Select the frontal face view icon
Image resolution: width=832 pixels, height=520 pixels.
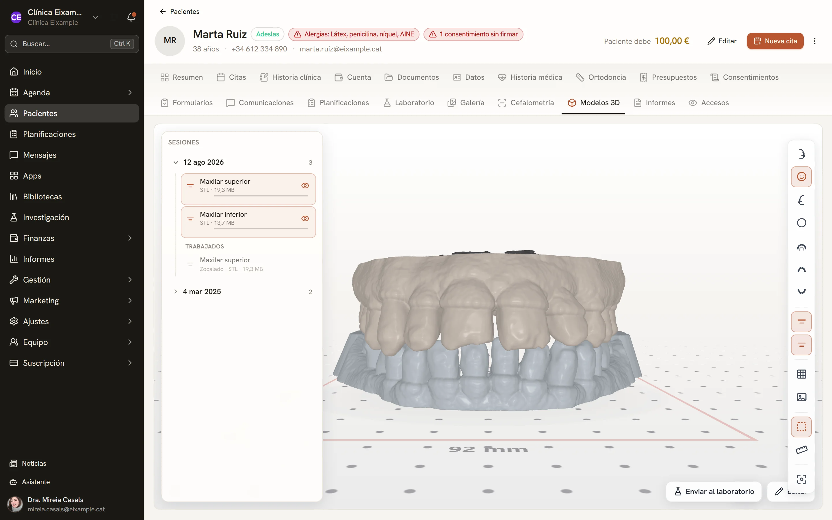click(x=801, y=177)
